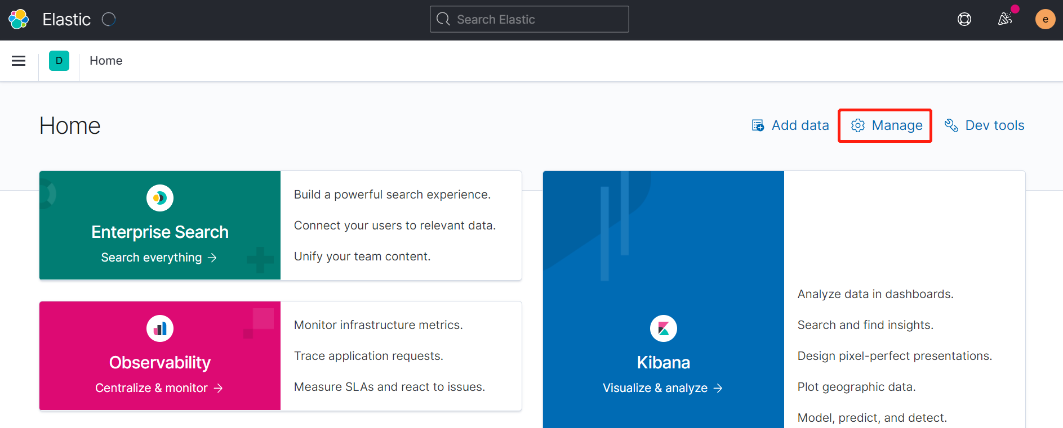Open the space selector "D" badge
Image resolution: width=1063 pixels, height=428 pixels.
[x=59, y=61]
